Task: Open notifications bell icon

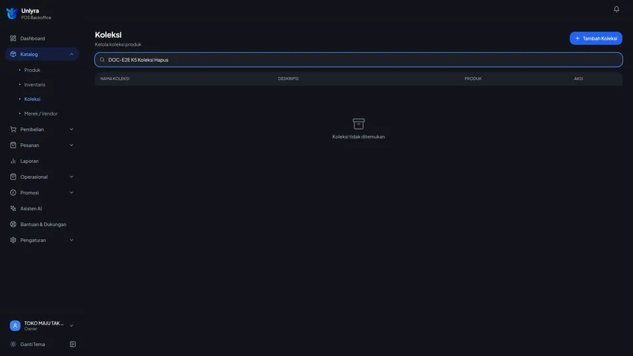Action: click(616, 9)
